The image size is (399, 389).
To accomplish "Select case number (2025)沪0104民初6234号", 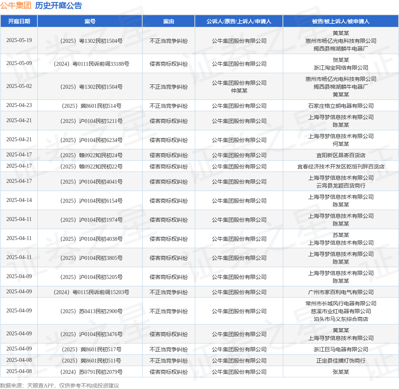I will coord(91,140).
